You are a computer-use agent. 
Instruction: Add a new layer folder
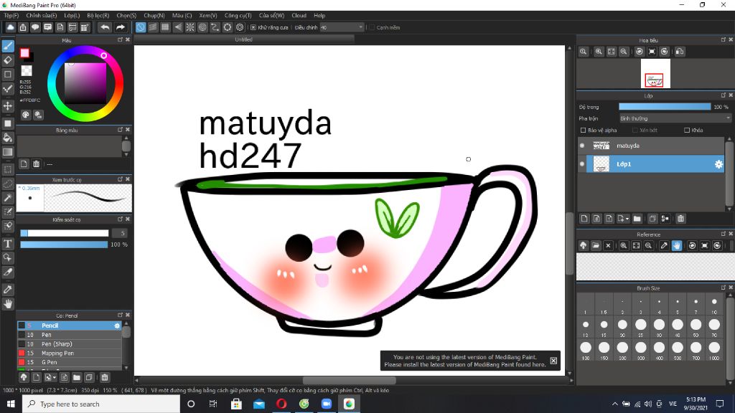pos(637,218)
